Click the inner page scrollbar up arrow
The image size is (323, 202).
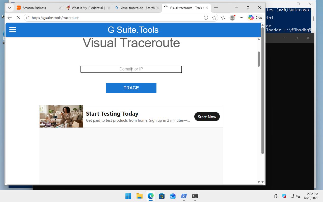click(x=259, y=39)
